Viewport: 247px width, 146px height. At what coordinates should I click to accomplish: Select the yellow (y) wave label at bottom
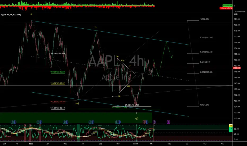tap(137, 118)
